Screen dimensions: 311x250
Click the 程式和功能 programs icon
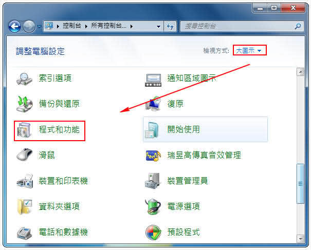24,130
